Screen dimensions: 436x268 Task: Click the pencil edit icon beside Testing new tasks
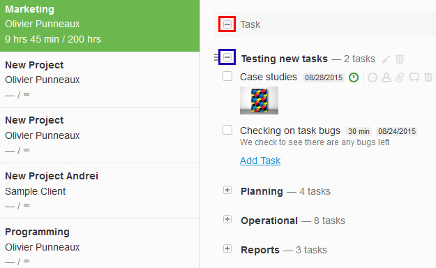(x=386, y=59)
